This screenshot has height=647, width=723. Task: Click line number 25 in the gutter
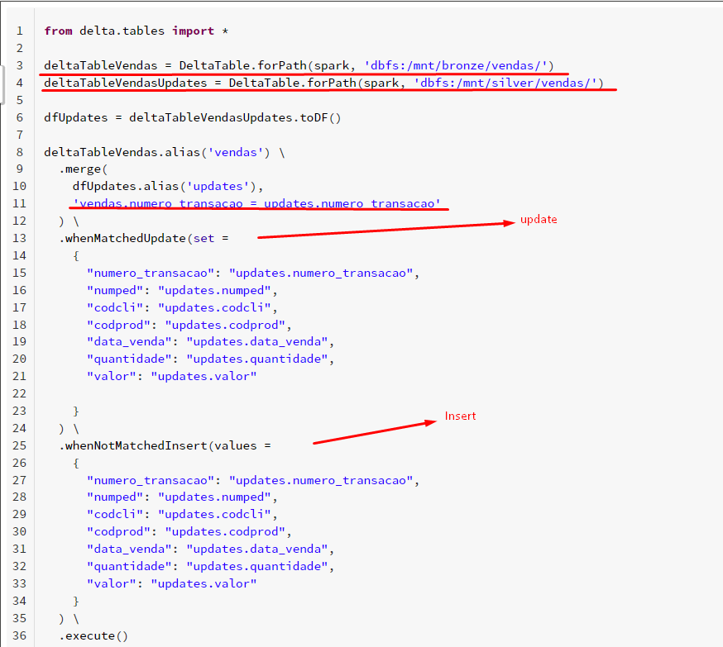coord(19,445)
